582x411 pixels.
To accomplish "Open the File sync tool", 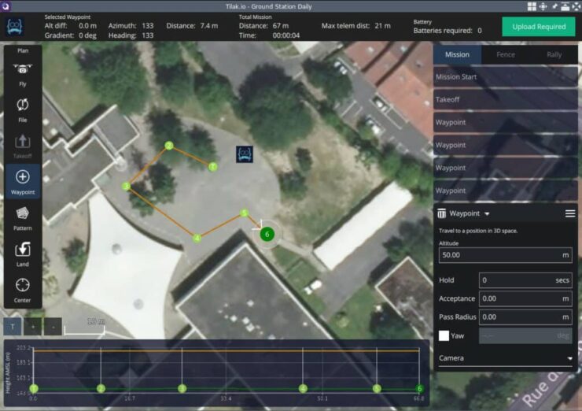I will pos(22,109).
